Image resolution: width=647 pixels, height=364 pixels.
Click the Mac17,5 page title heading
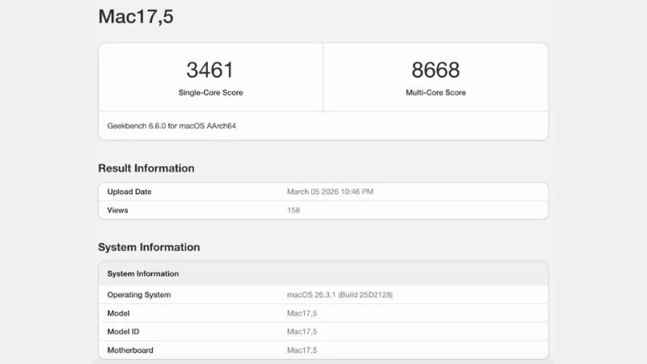[136, 17]
